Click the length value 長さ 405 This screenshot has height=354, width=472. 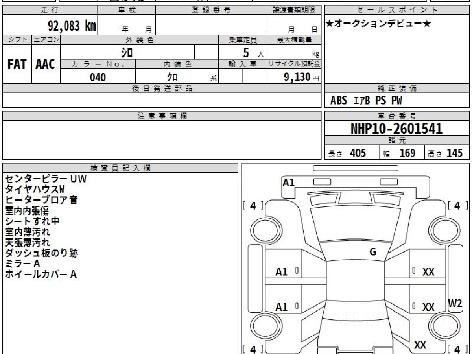(x=347, y=153)
